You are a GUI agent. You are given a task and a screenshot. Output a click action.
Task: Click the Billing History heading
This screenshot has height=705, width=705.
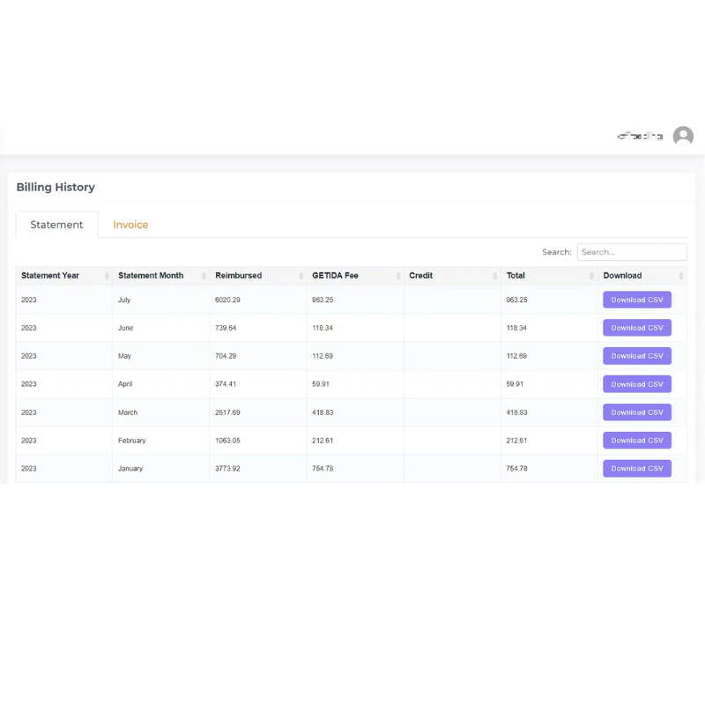click(56, 187)
